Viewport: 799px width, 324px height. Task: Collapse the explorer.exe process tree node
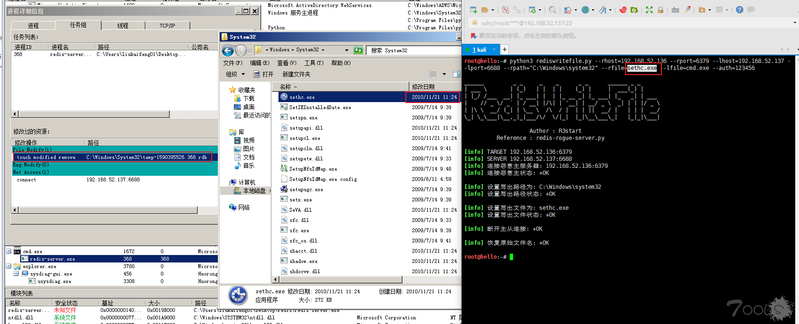click(8, 266)
